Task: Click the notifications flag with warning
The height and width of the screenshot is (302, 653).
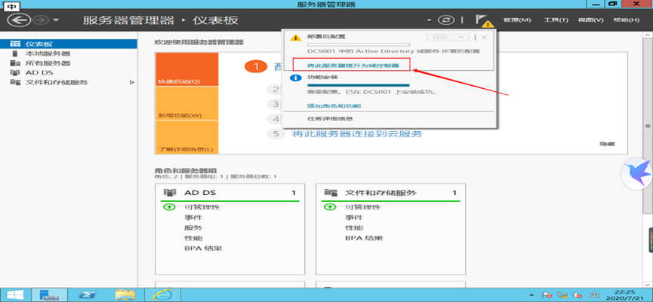Action: (x=483, y=20)
